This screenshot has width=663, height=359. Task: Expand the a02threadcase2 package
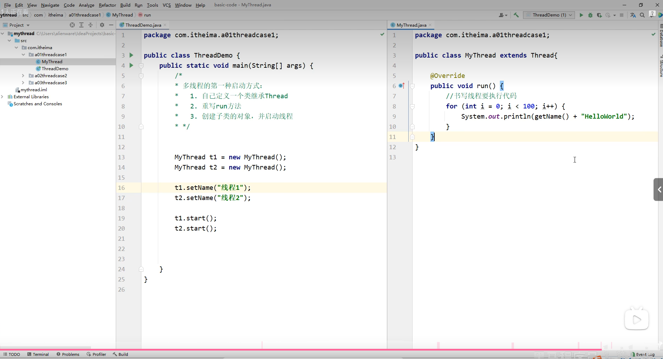pyautogui.click(x=24, y=76)
